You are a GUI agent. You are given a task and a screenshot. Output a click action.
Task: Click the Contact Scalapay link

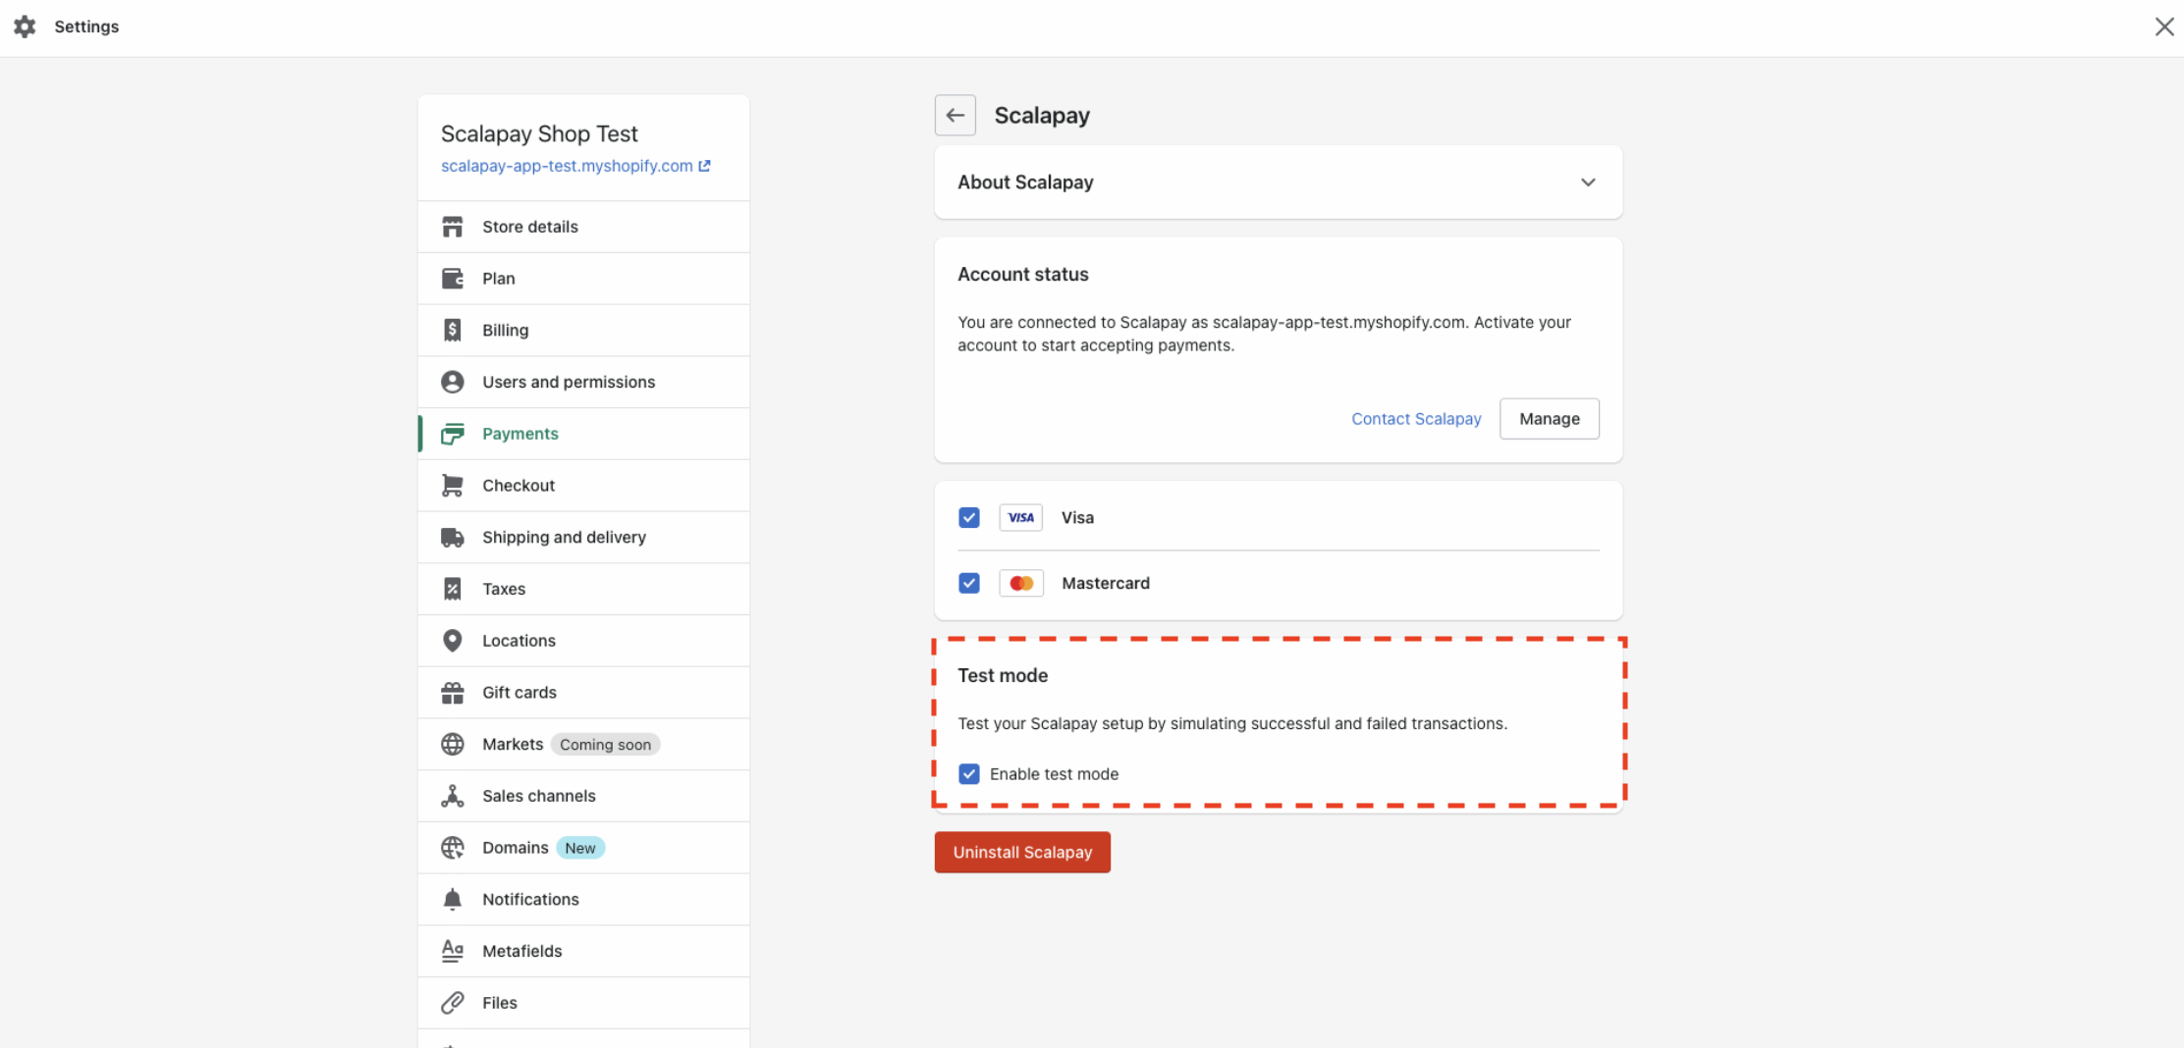[1416, 419]
